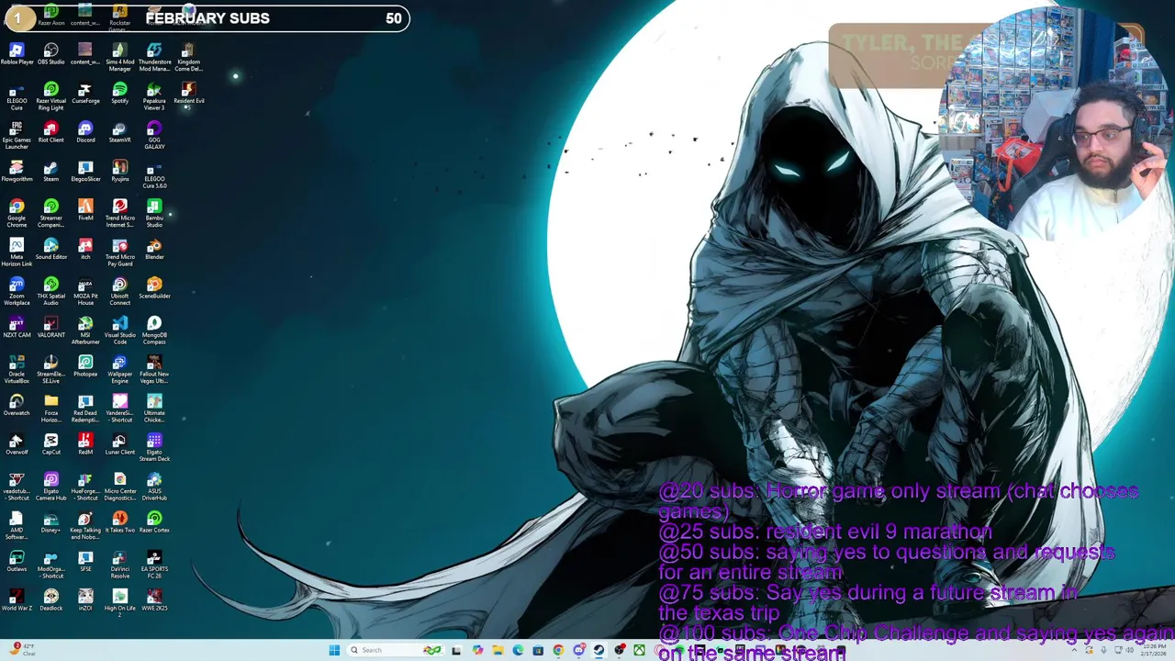Image resolution: width=1175 pixels, height=661 pixels.
Task: Open the WWE 2K25 desktop shortcut
Action: click(x=154, y=600)
